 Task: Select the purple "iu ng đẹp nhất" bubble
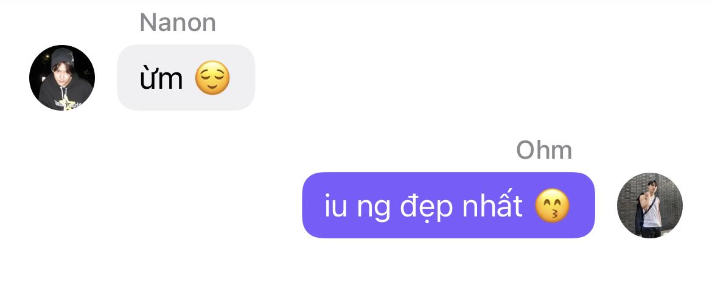[x=448, y=205]
